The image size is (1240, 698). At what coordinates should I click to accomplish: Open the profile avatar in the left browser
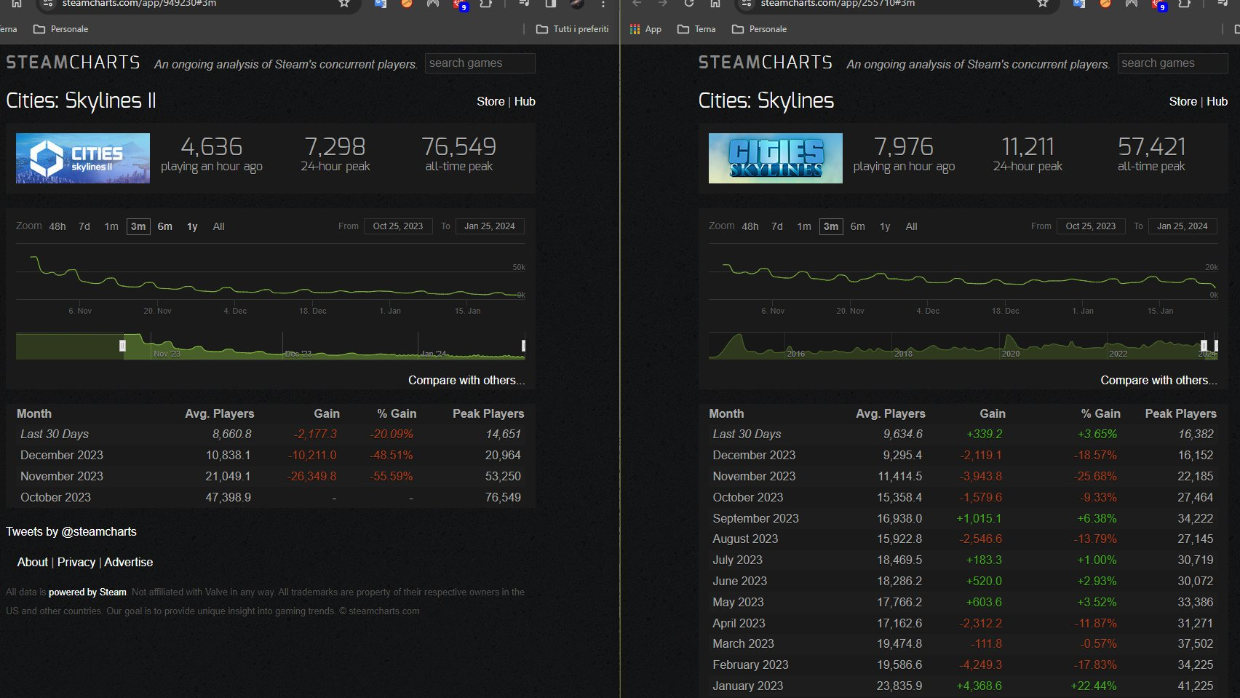point(577,4)
